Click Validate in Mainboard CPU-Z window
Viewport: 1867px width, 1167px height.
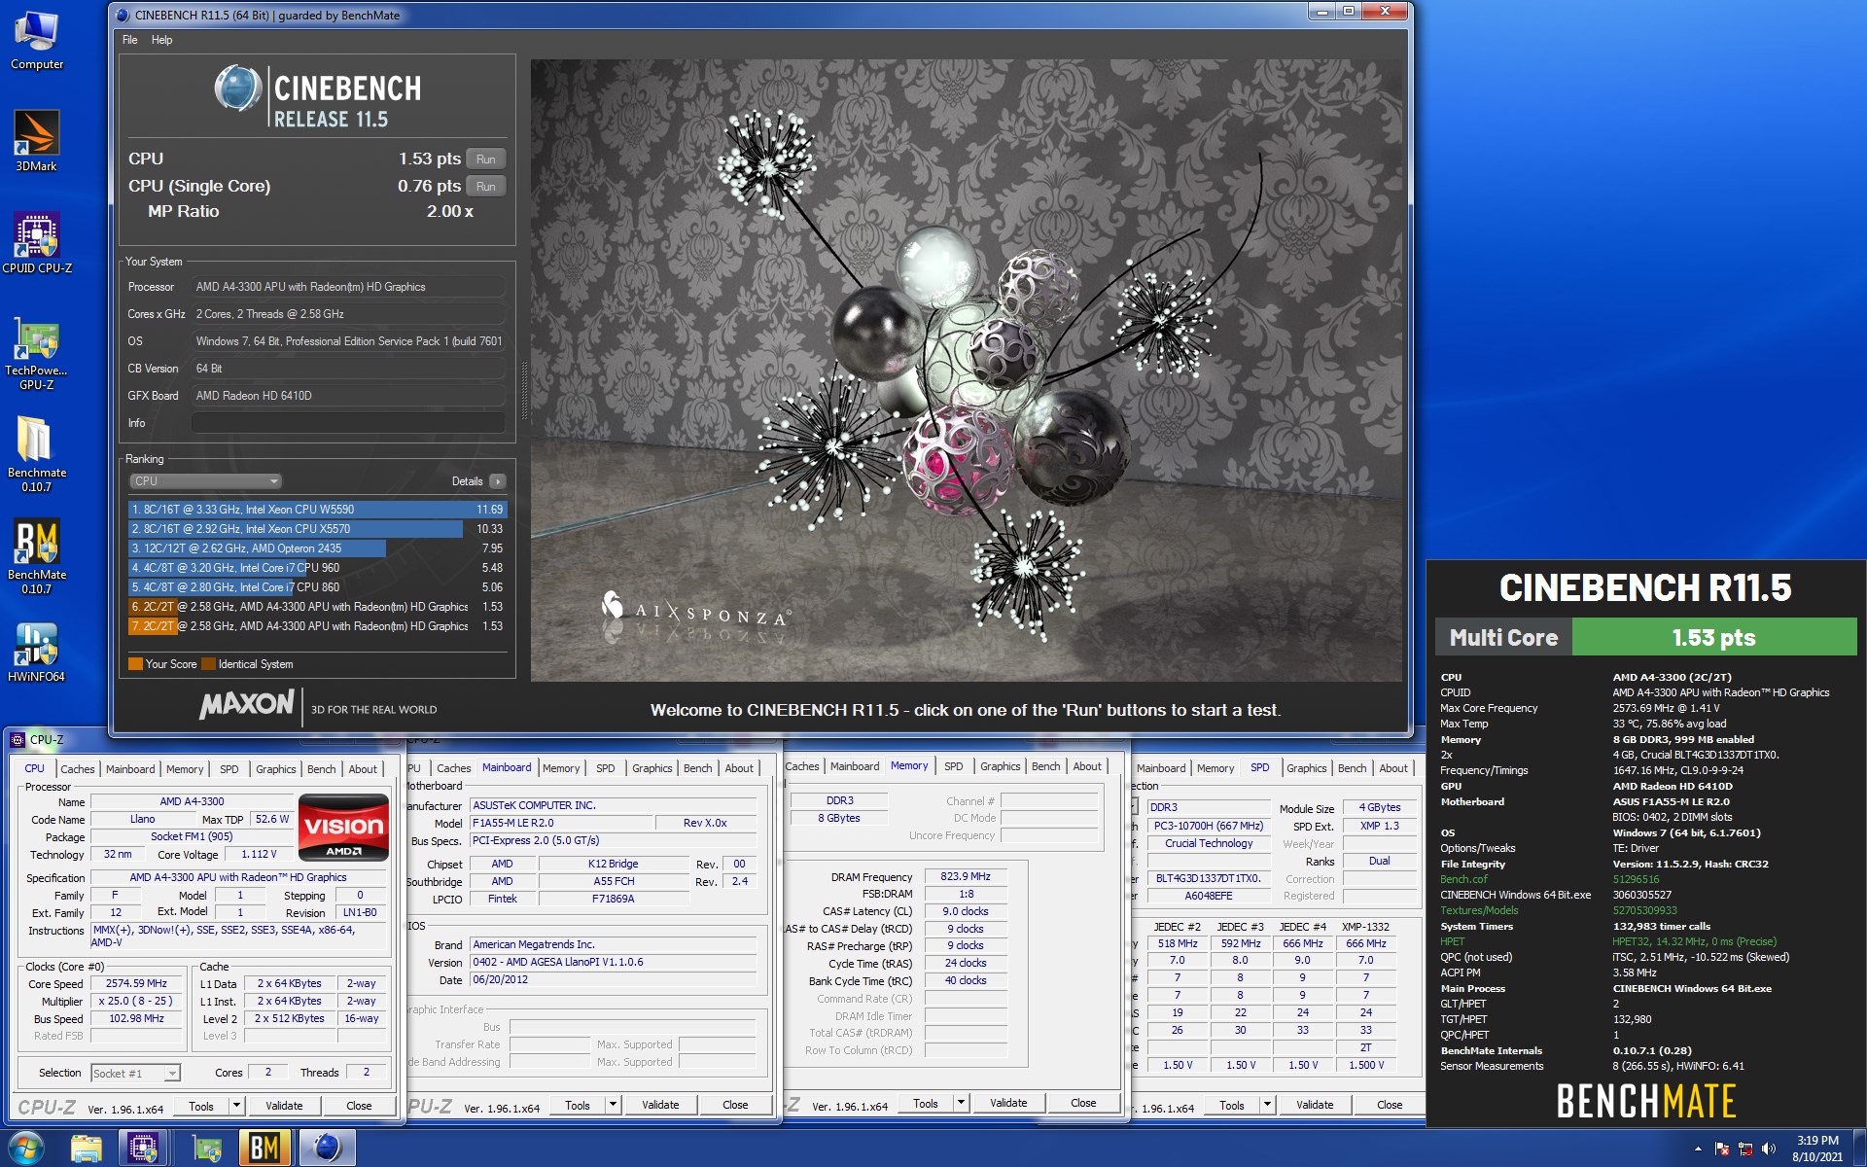point(660,1105)
